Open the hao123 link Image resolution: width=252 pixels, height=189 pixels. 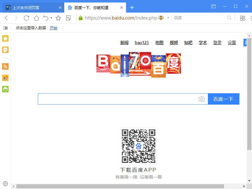pyautogui.click(x=142, y=43)
